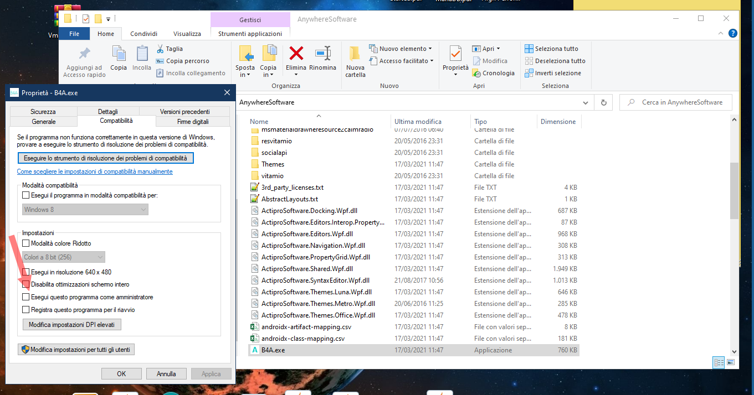The height and width of the screenshot is (395, 754).
Task: Click the red Elimina X icon
Action: (x=296, y=53)
